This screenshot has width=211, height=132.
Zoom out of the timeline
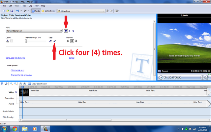(15, 84)
